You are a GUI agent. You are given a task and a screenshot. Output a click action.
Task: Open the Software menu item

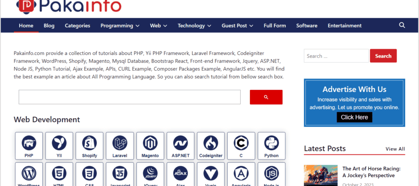[307, 26]
